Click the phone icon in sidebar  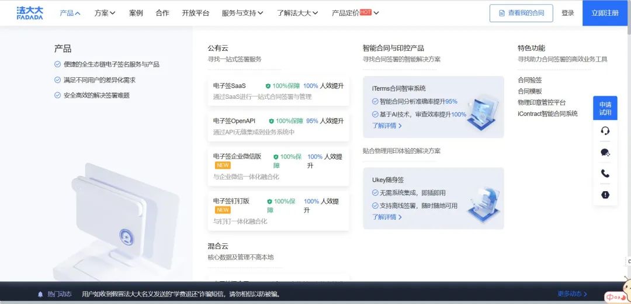coord(605,174)
